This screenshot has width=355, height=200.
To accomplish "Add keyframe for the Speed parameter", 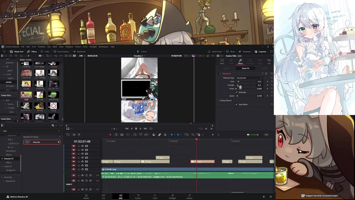I will 267,96.
